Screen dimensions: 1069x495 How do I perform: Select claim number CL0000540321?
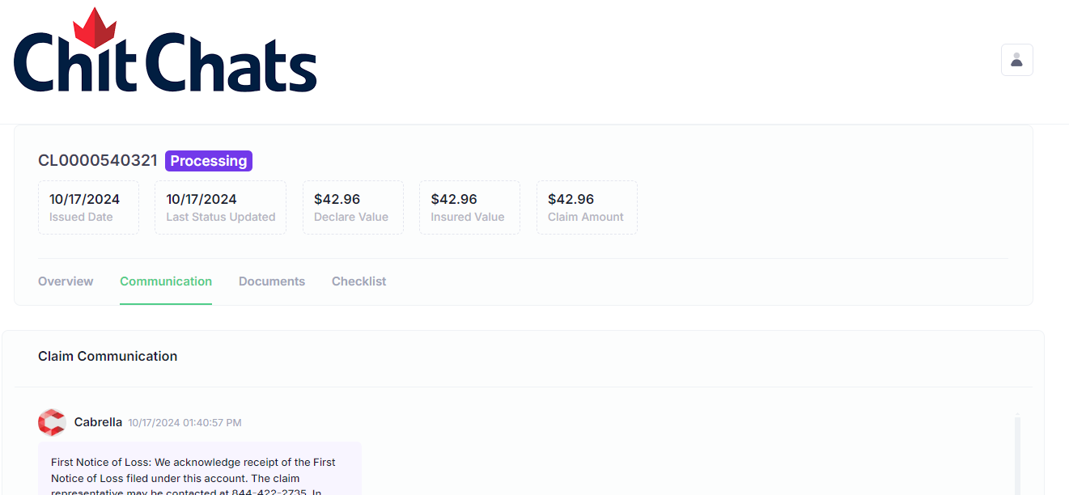98,161
